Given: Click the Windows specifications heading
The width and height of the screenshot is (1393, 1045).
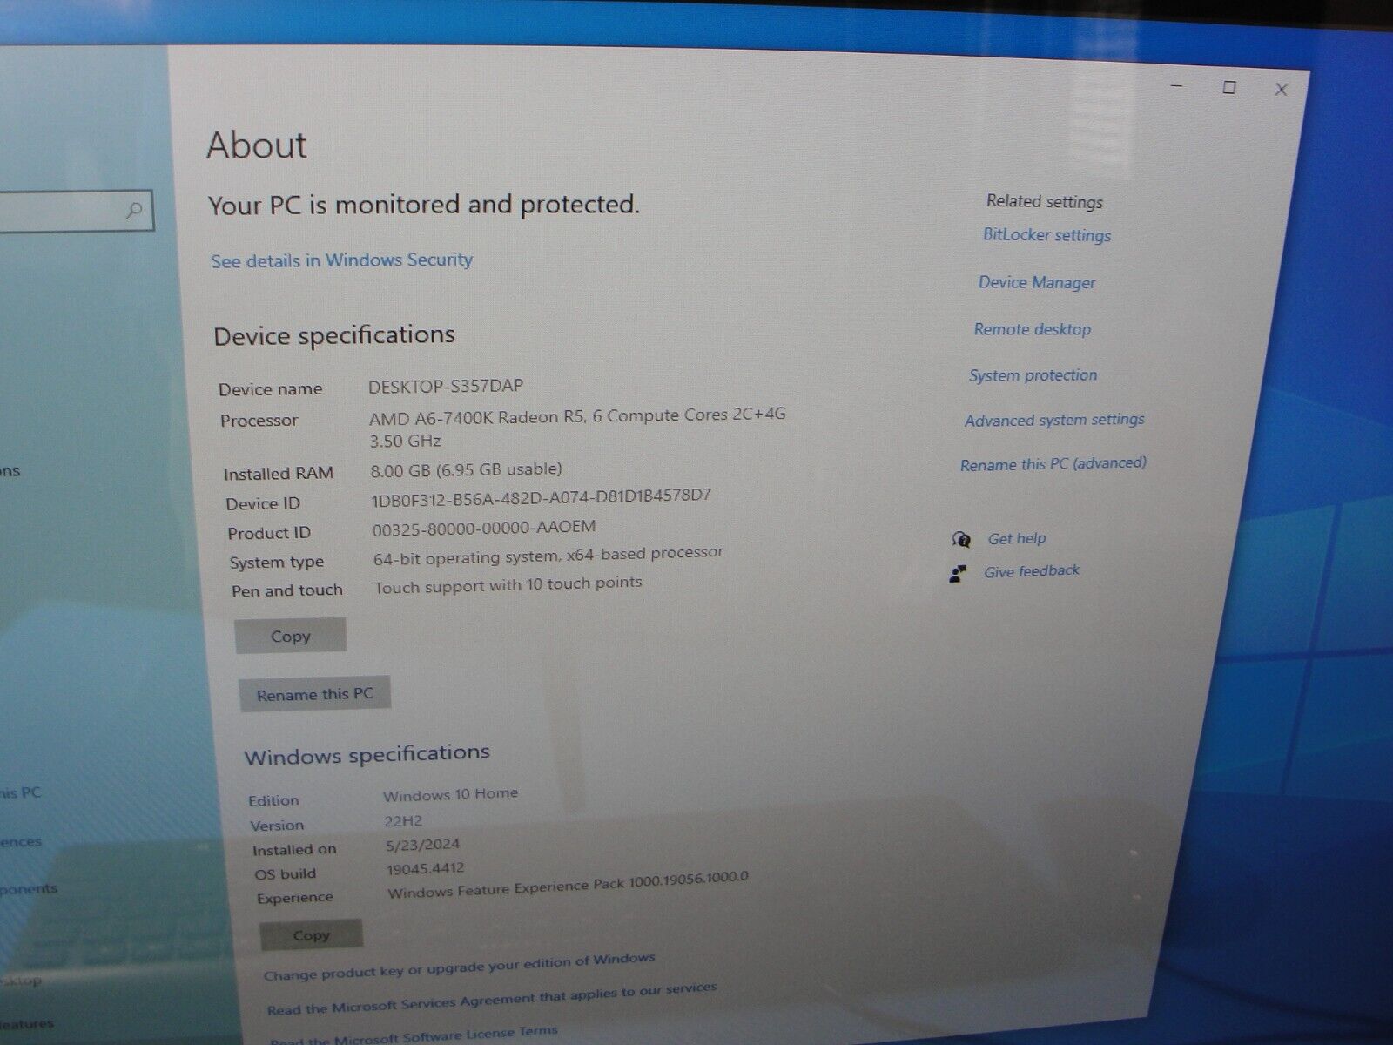Looking at the screenshot, I should pos(367,754).
